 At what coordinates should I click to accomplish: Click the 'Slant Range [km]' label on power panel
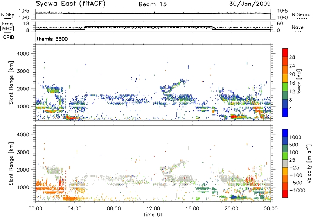(x=11, y=83)
